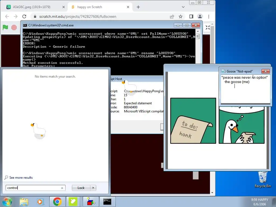Click the colored cube taskbar icon
This screenshot has height=207, width=276.
pos(91,202)
